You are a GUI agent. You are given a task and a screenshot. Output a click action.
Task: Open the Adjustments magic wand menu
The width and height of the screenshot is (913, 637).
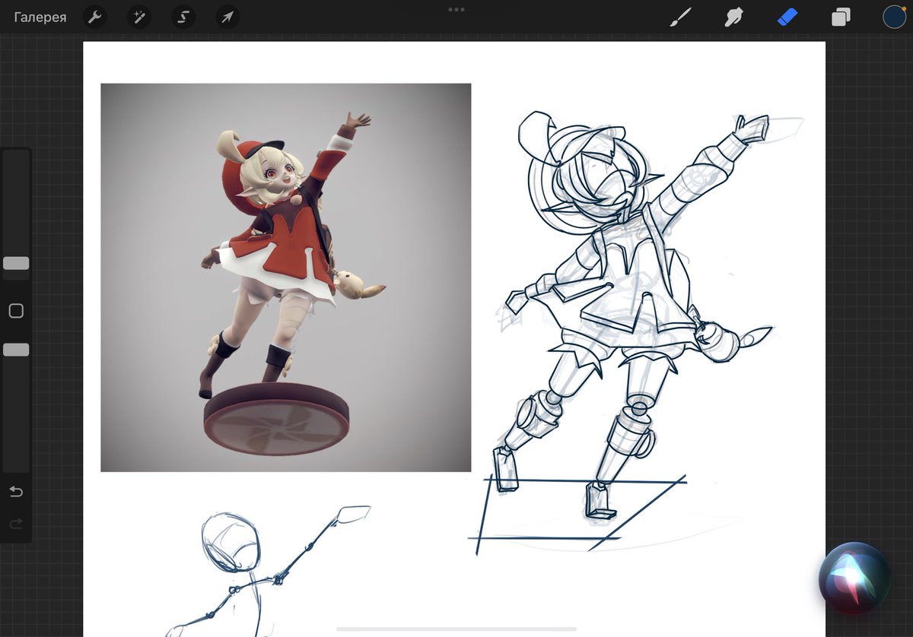pyautogui.click(x=138, y=17)
